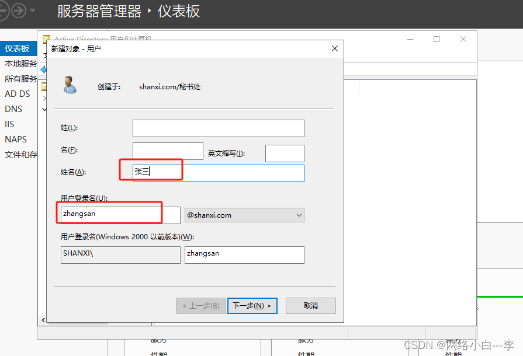Click the 下一步(N) next button
This screenshot has height=356, width=523.
coord(252,306)
